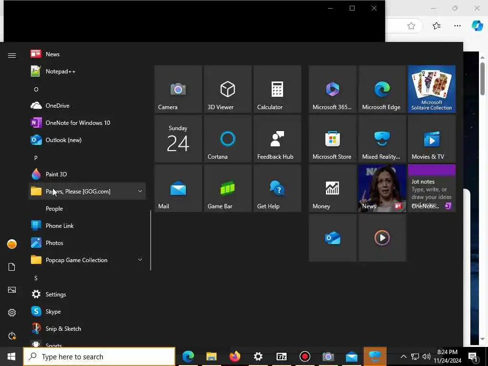The width and height of the screenshot is (488, 366).
Task: Open OneNote for Windows 10 in list
Action: point(87,122)
